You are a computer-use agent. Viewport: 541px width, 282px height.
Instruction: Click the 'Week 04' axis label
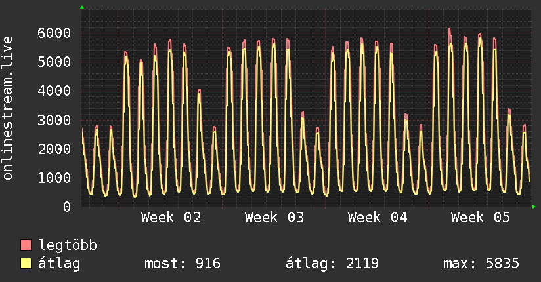[378, 218]
